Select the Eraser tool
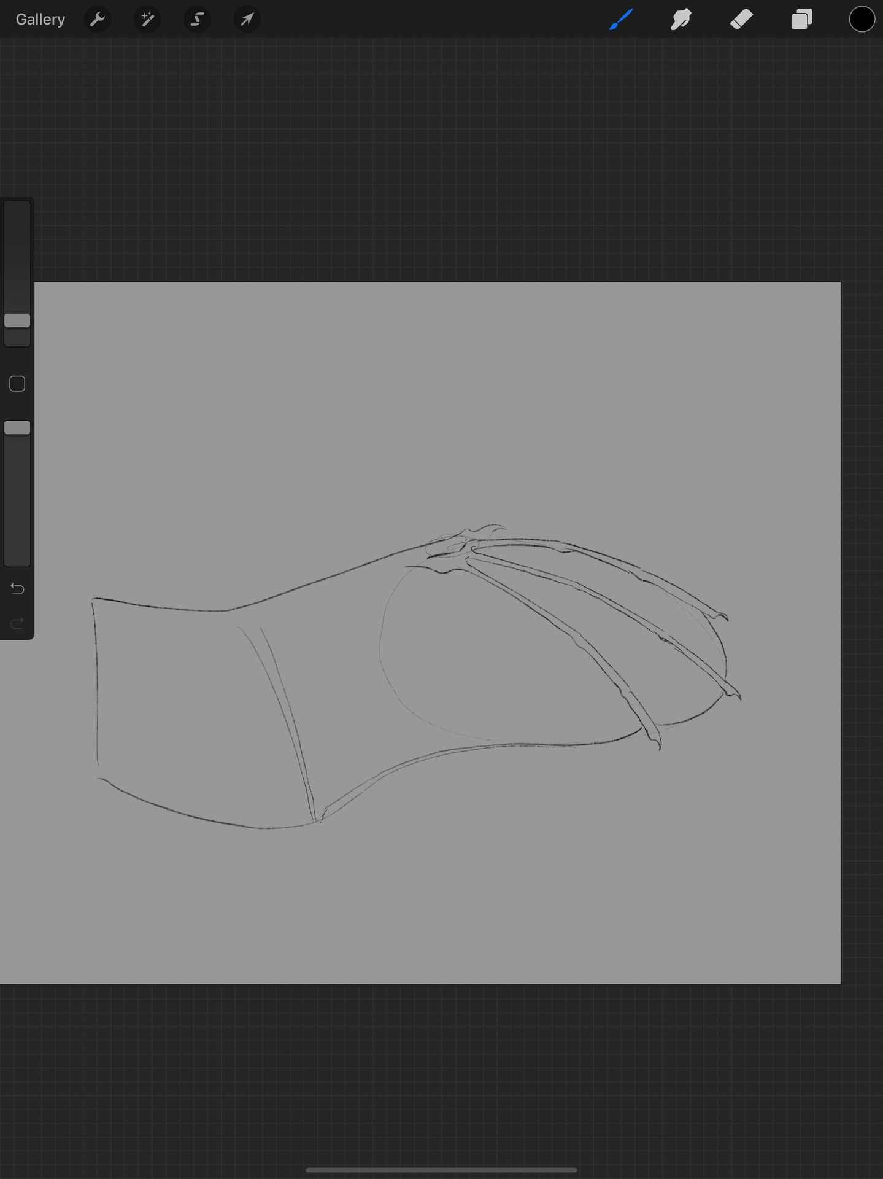 [x=741, y=20]
